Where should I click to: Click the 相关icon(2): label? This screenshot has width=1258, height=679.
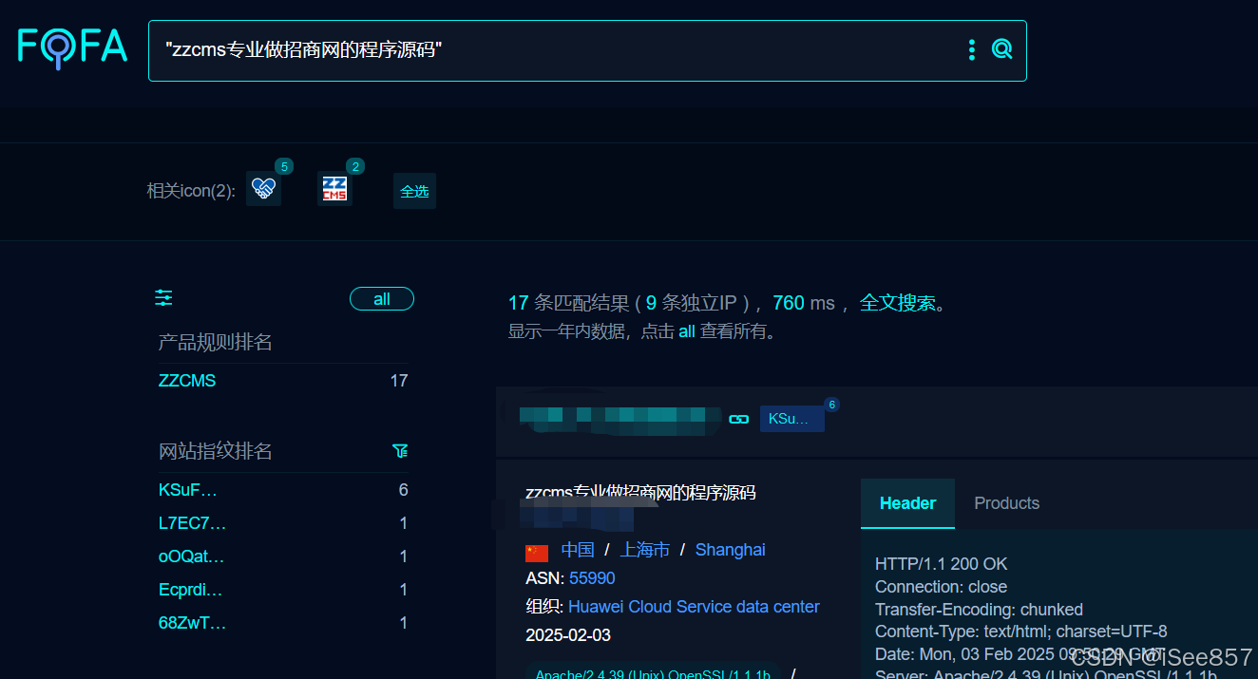(x=191, y=191)
